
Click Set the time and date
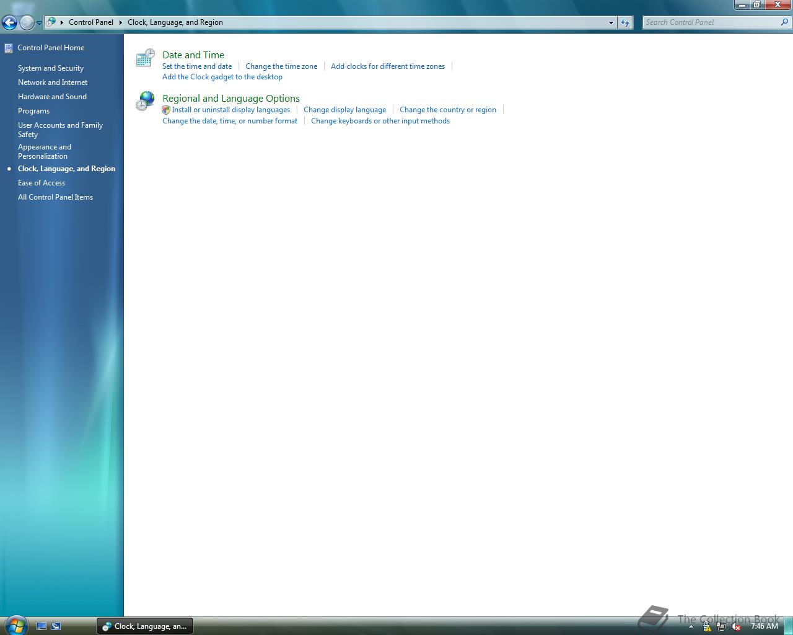point(197,66)
